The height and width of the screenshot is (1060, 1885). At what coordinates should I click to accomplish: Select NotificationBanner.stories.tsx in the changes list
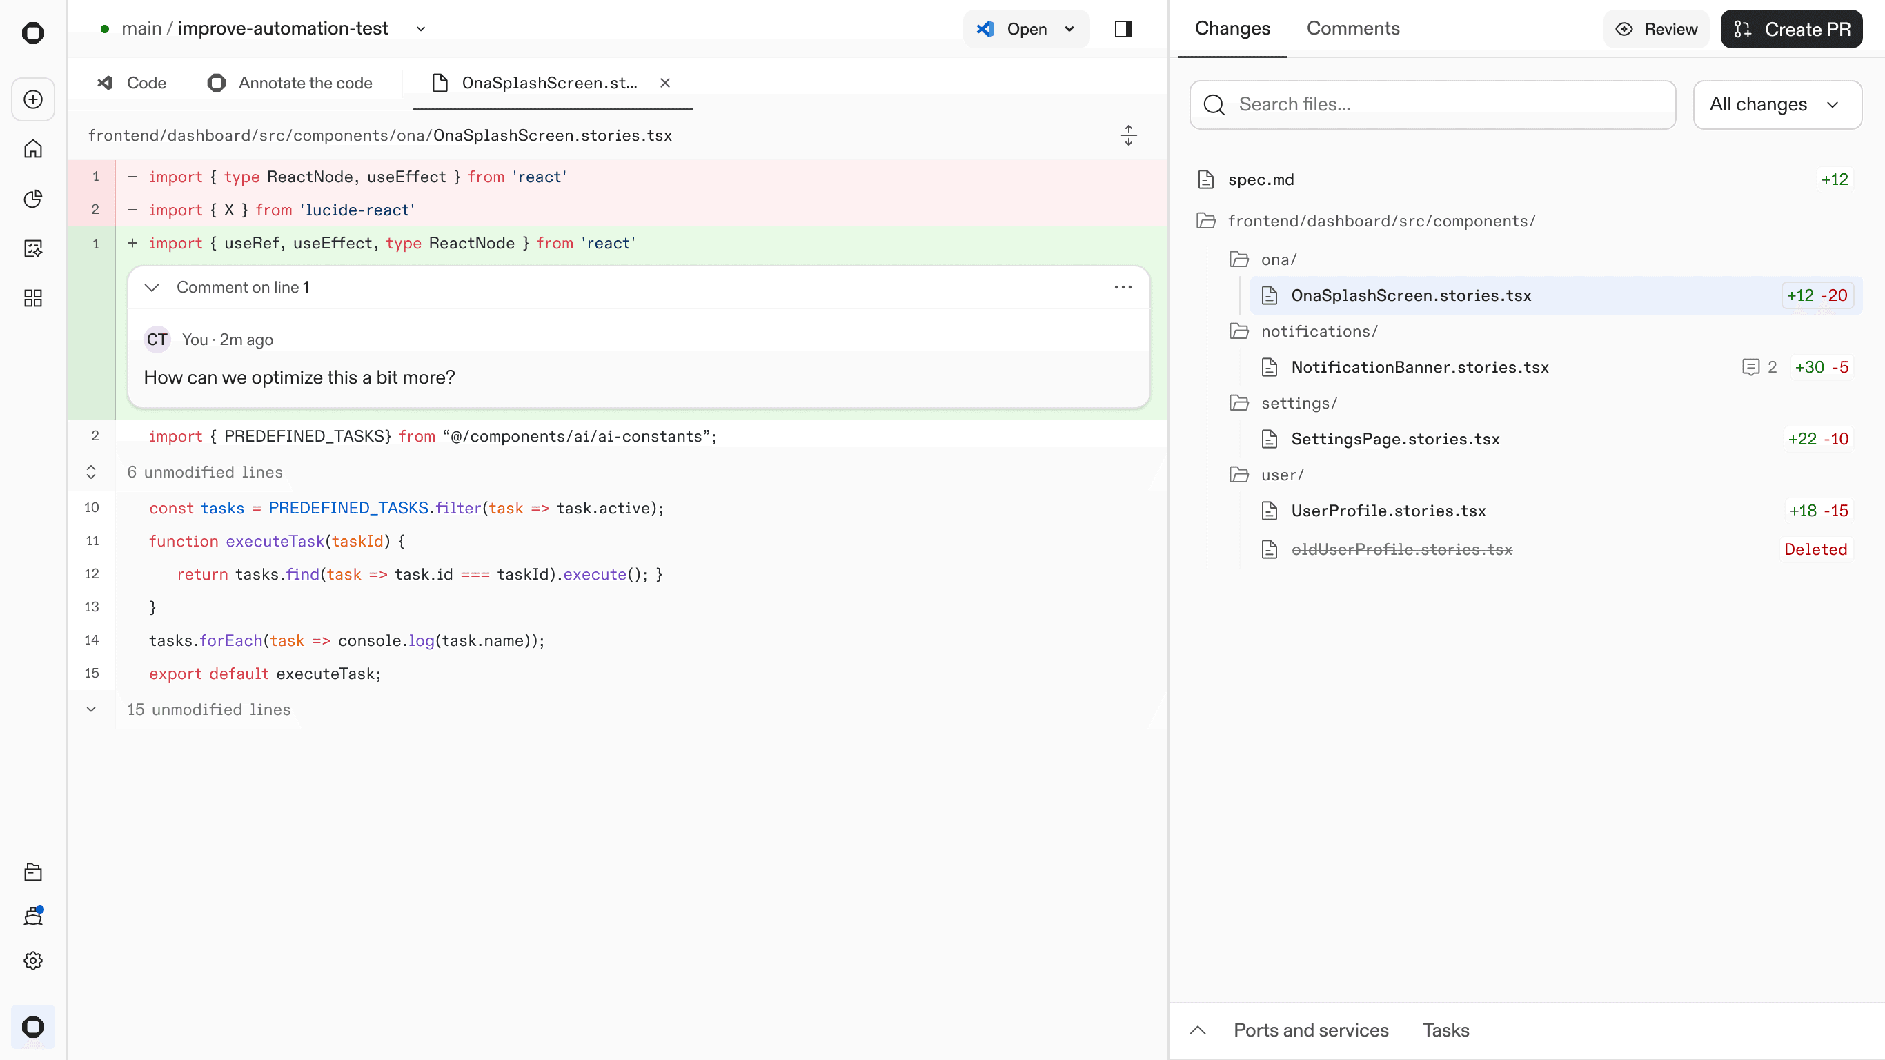click(x=1419, y=368)
